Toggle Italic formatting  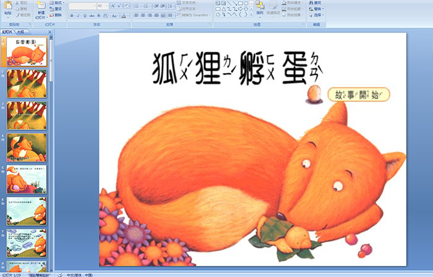click(78, 15)
